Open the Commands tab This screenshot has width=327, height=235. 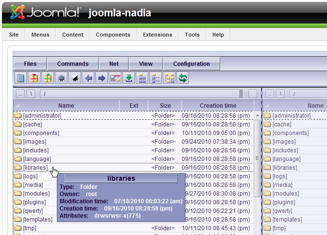click(x=73, y=64)
